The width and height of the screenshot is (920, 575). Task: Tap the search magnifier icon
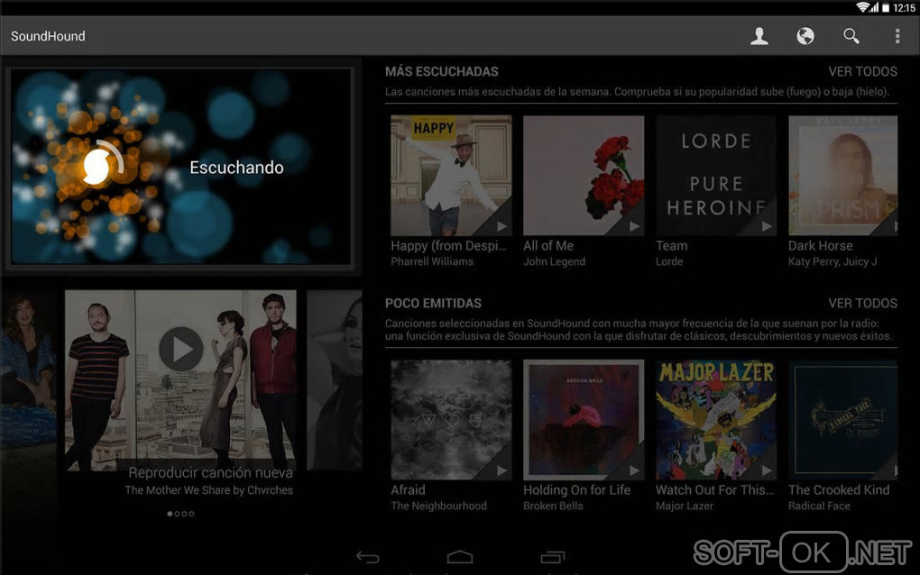pyautogui.click(x=851, y=36)
